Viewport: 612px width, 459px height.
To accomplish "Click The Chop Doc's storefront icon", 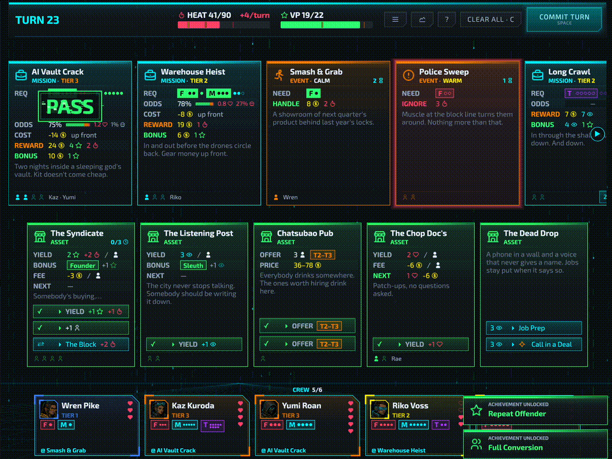I will click(x=379, y=237).
